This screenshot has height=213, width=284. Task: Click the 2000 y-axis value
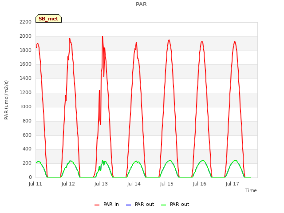(x=26, y=36)
